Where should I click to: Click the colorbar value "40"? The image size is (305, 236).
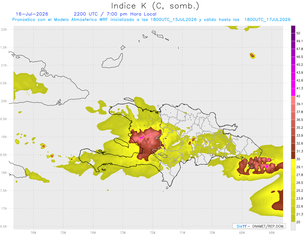point(299,96)
